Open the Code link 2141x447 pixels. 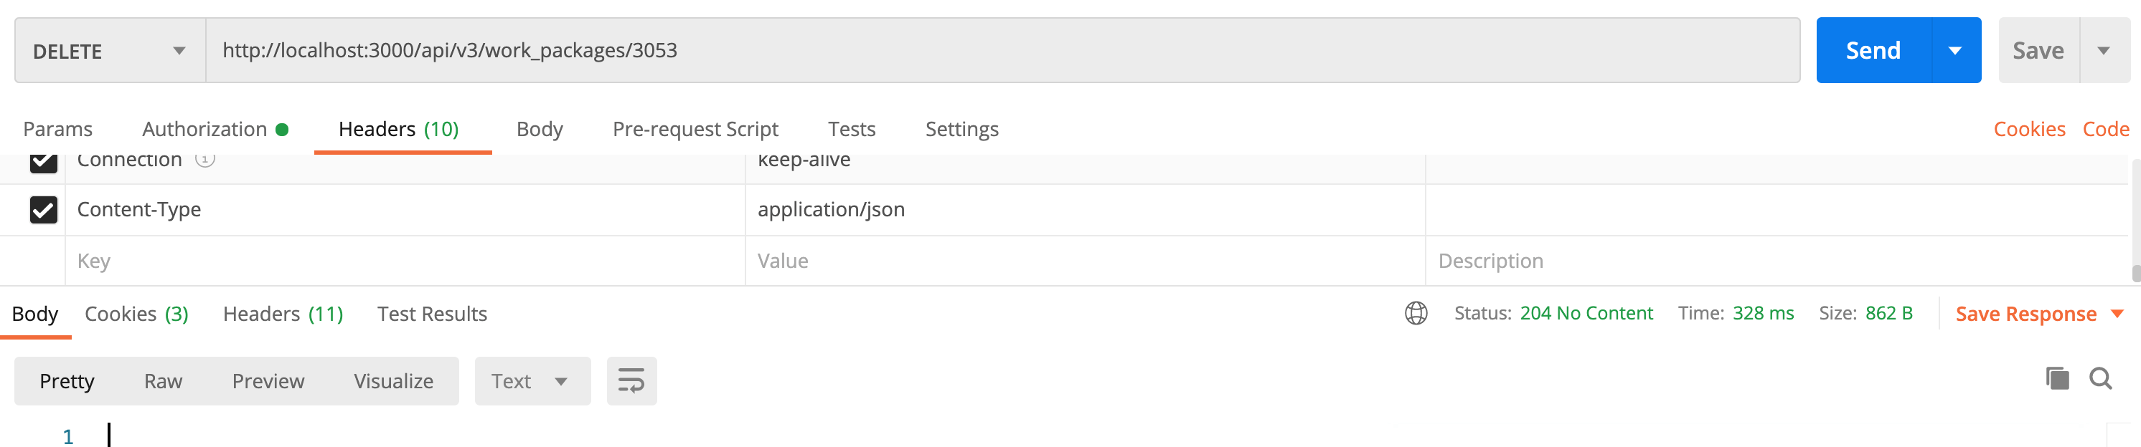tap(2104, 130)
